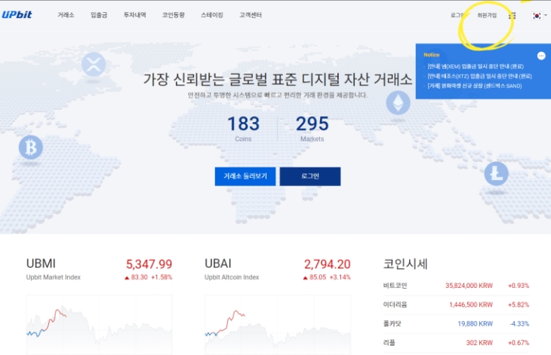Select the 비트코인 price row
Viewport: 551px width, 355px height.
456,286
